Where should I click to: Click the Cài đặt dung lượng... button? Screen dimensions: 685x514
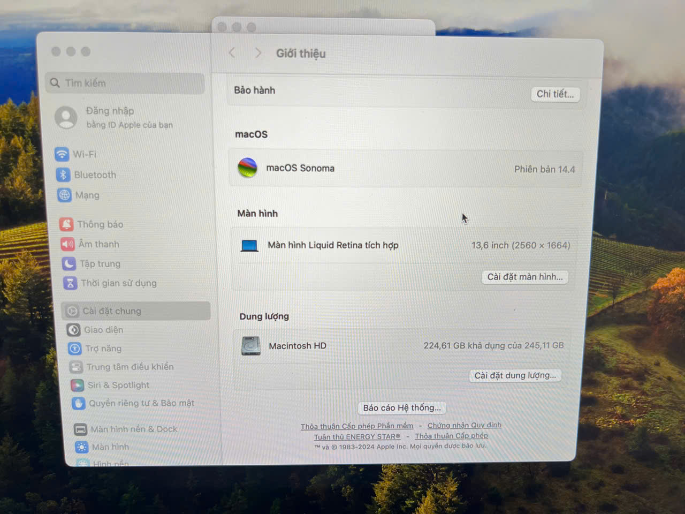(x=515, y=375)
